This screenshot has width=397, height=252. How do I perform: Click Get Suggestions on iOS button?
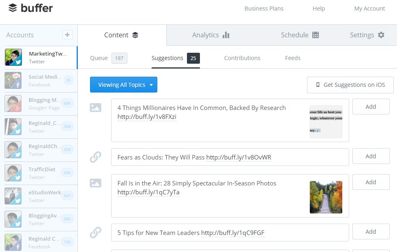(350, 85)
